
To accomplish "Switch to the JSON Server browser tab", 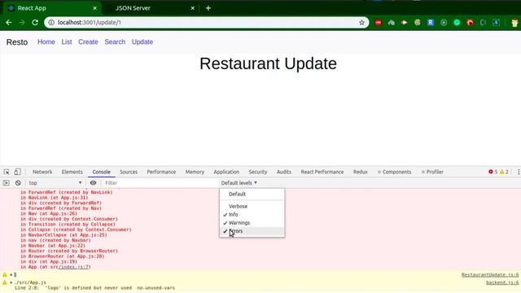I will coord(133,8).
